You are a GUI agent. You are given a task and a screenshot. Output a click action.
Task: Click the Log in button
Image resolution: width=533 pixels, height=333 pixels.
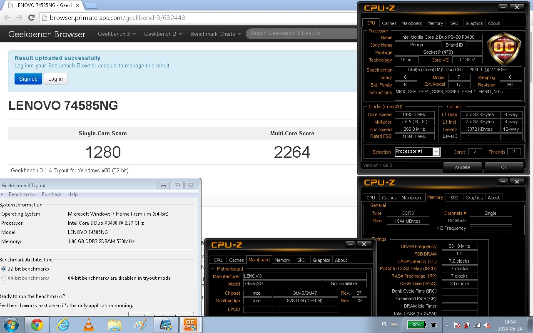pyautogui.click(x=55, y=79)
